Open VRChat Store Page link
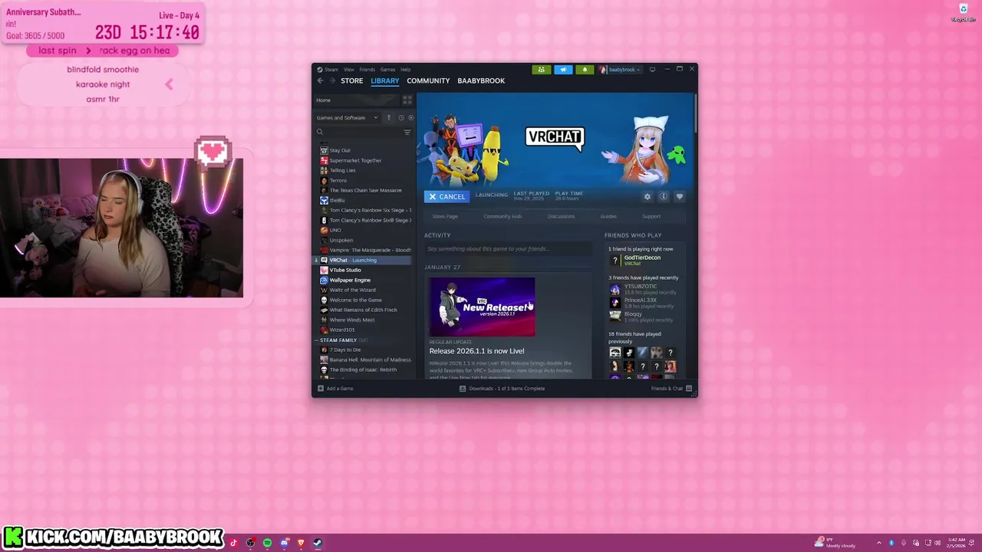The image size is (982, 552). (445, 216)
